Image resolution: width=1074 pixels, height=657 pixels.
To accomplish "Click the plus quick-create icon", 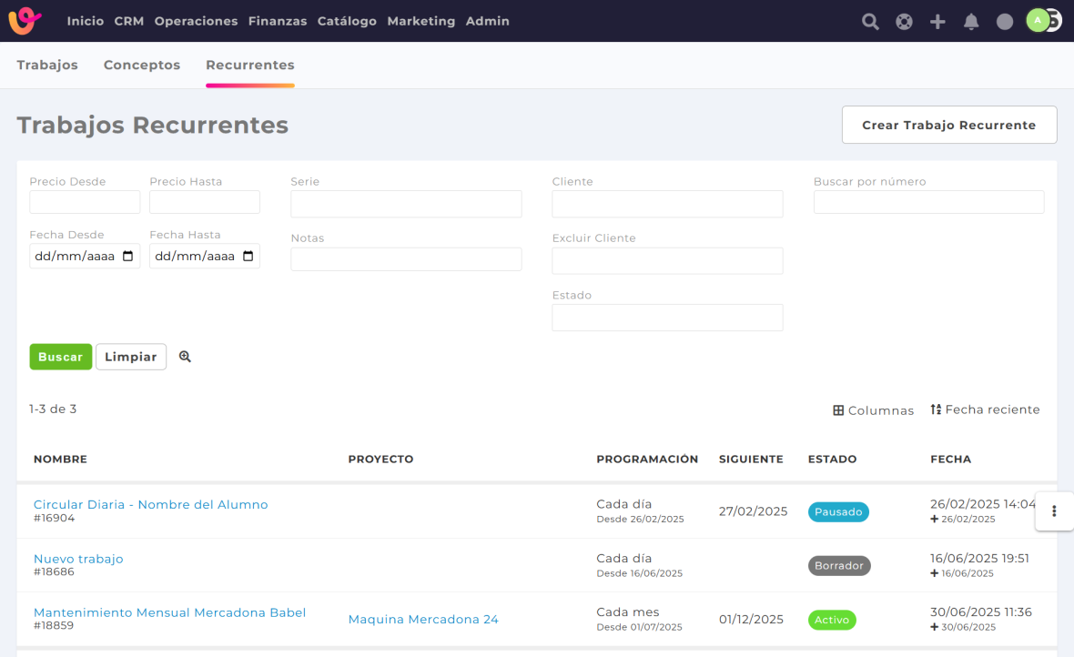I will point(937,22).
